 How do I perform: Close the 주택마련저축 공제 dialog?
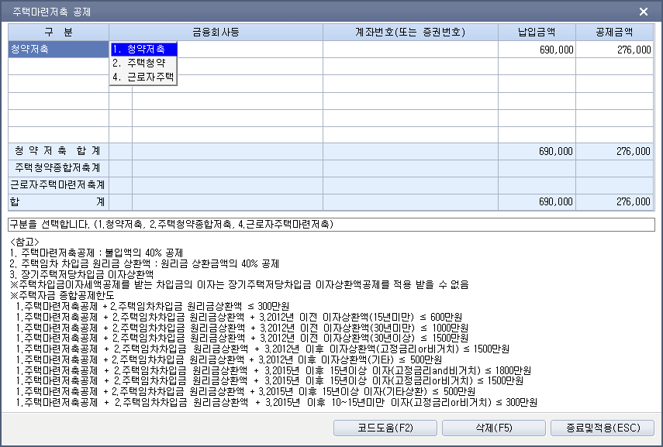tap(644, 12)
